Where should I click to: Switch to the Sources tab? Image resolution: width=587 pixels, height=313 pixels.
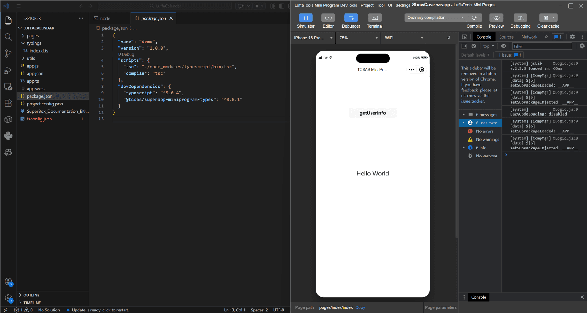click(x=506, y=37)
